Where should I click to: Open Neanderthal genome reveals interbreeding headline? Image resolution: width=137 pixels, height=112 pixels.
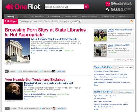[49, 84]
